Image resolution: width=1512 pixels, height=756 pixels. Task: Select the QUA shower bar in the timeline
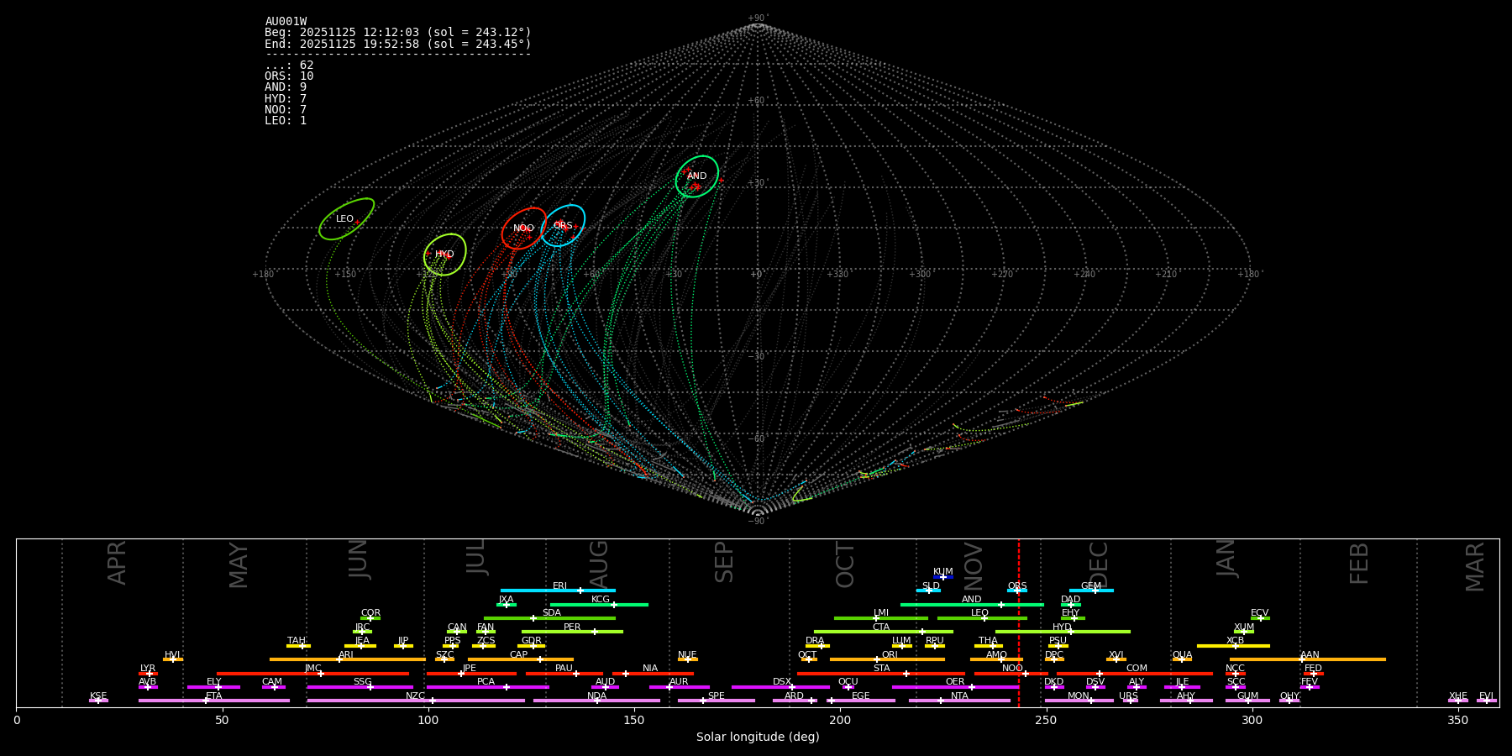(x=1182, y=659)
